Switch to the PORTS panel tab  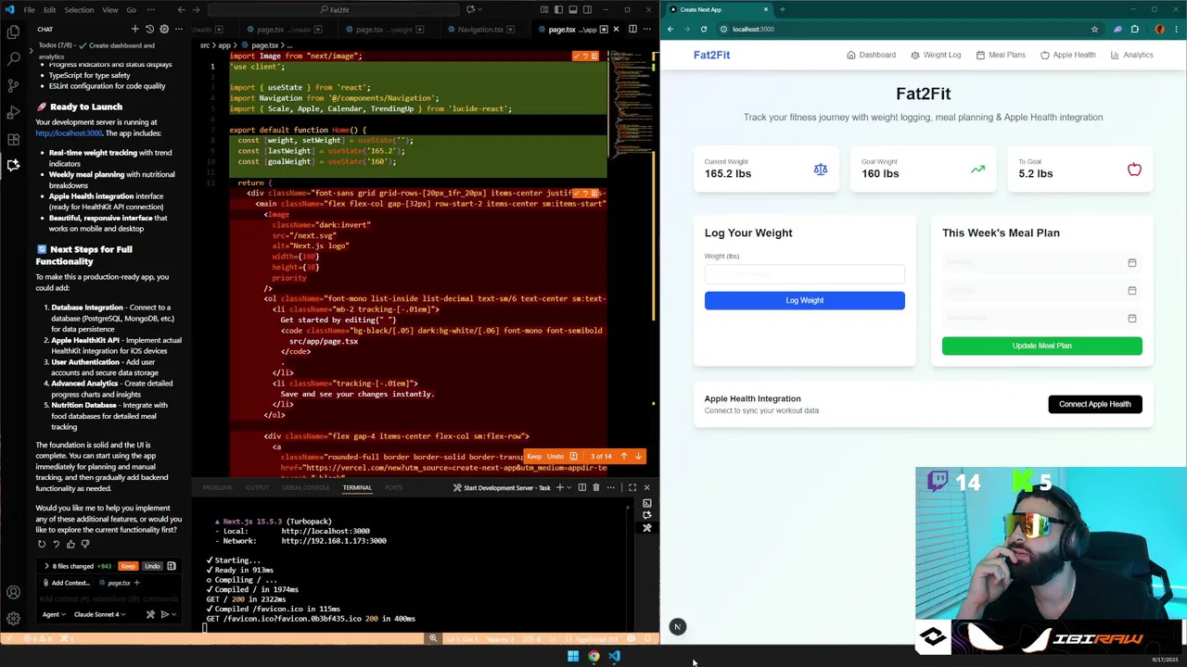[393, 487]
